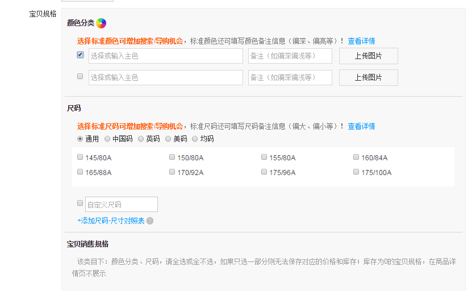Click the first row 上传图片 button
Image resolution: width=476 pixels, height=291 pixels.
pyautogui.click(x=368, y=56)
